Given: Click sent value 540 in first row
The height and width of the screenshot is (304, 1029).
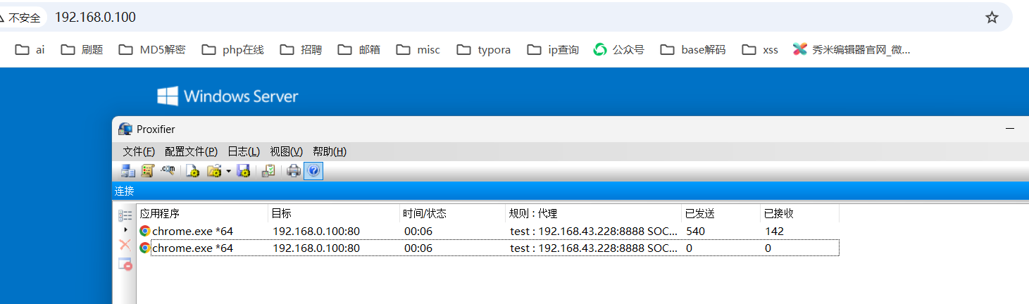Looking at the screenshot, I should click(x=695, y=231).
